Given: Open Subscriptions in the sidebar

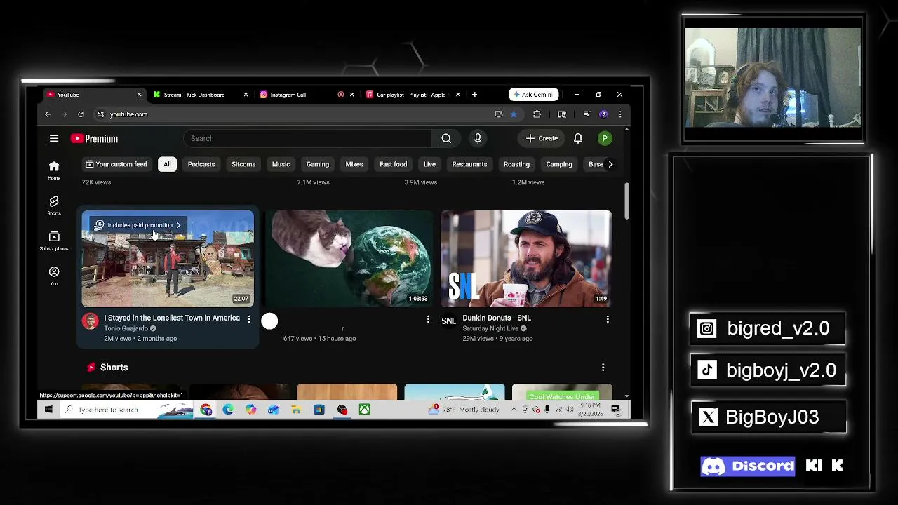Looking at the screenshot, I should [x=54, y=241].
